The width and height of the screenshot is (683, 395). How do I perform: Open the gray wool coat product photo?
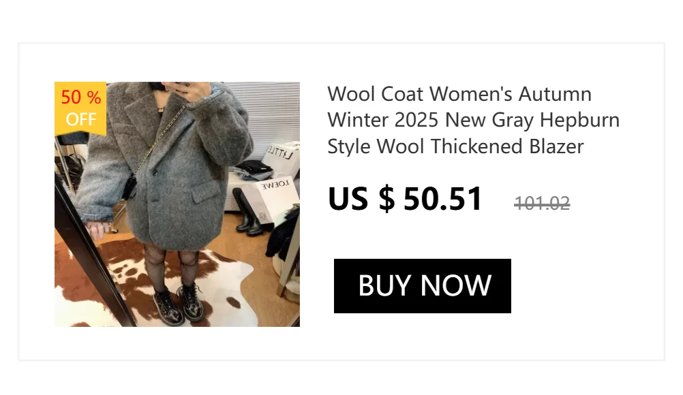pyautogui.click(x=177, y=204)
